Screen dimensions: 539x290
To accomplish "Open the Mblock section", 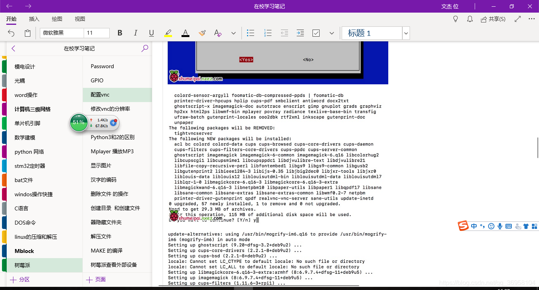I will 45,251.
